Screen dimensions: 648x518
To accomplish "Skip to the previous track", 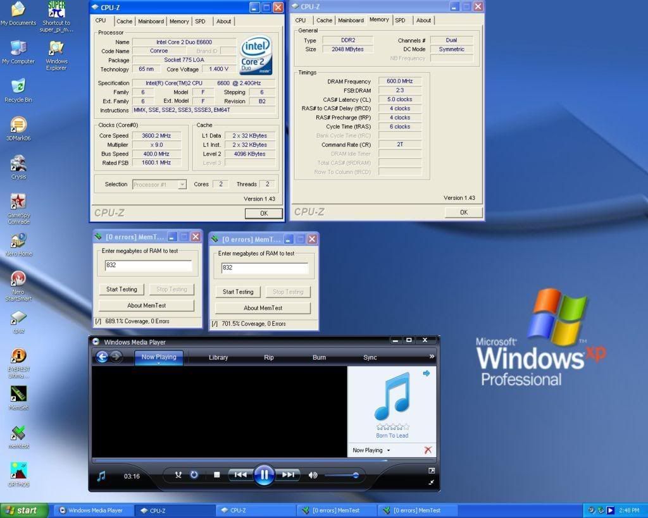I will coord(240,475).
